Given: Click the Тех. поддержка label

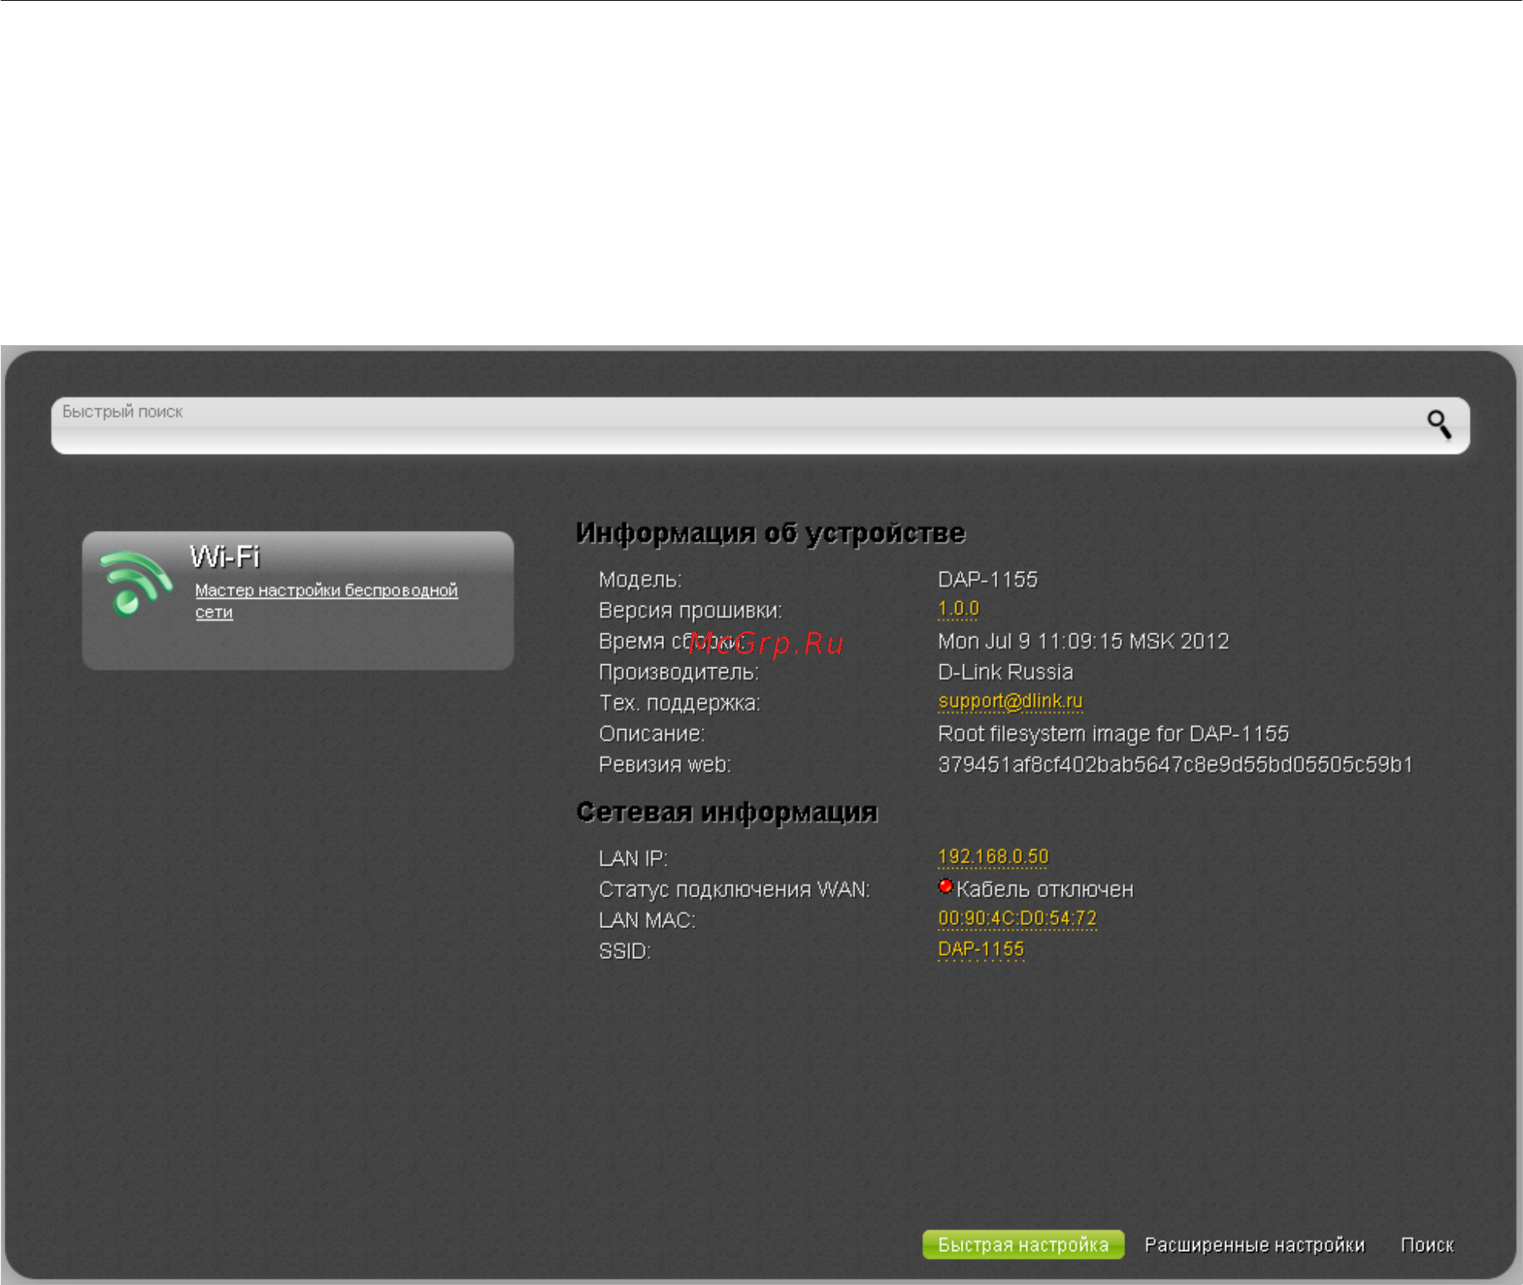Looking at the screenshot, I should (680, 703).
